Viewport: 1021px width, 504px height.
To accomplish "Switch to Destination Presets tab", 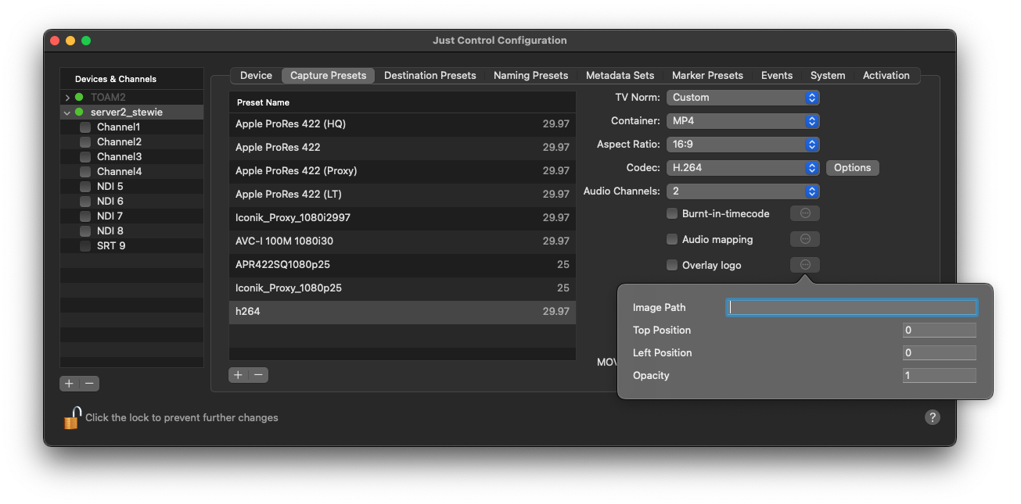I will coord(430,76).
